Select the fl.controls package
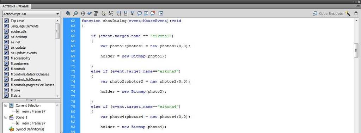The height and width of the screenshot is (133, 361). 18,69
